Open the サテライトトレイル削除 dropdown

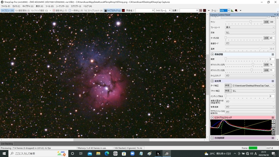250,112
